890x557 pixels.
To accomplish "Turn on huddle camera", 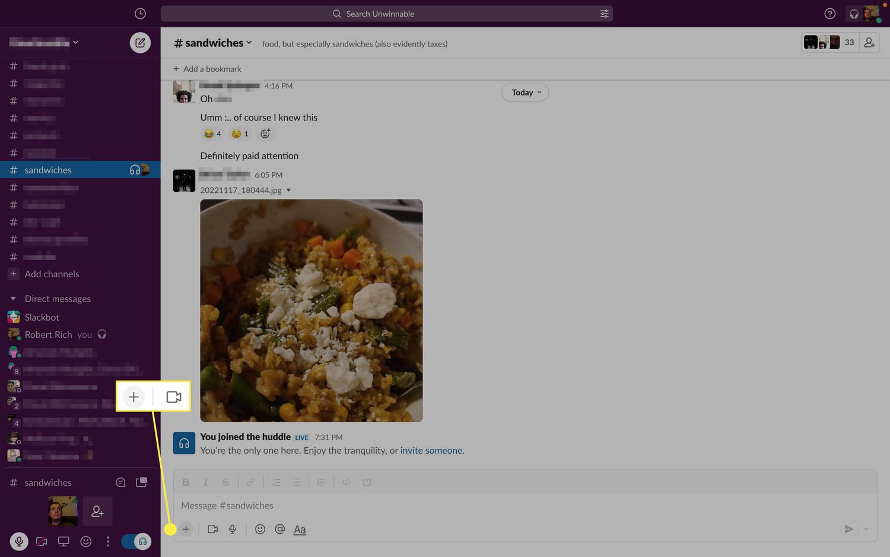I will pos(42,542).
